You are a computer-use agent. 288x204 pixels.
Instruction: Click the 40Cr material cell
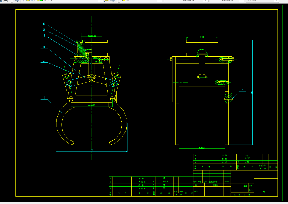(x=247, y=162)
